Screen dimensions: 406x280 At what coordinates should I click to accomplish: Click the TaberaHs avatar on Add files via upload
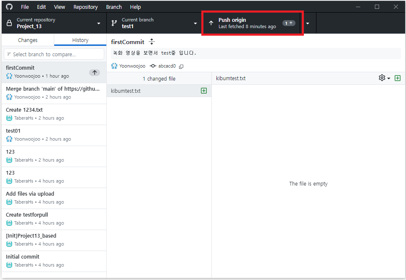coord(9,202)
